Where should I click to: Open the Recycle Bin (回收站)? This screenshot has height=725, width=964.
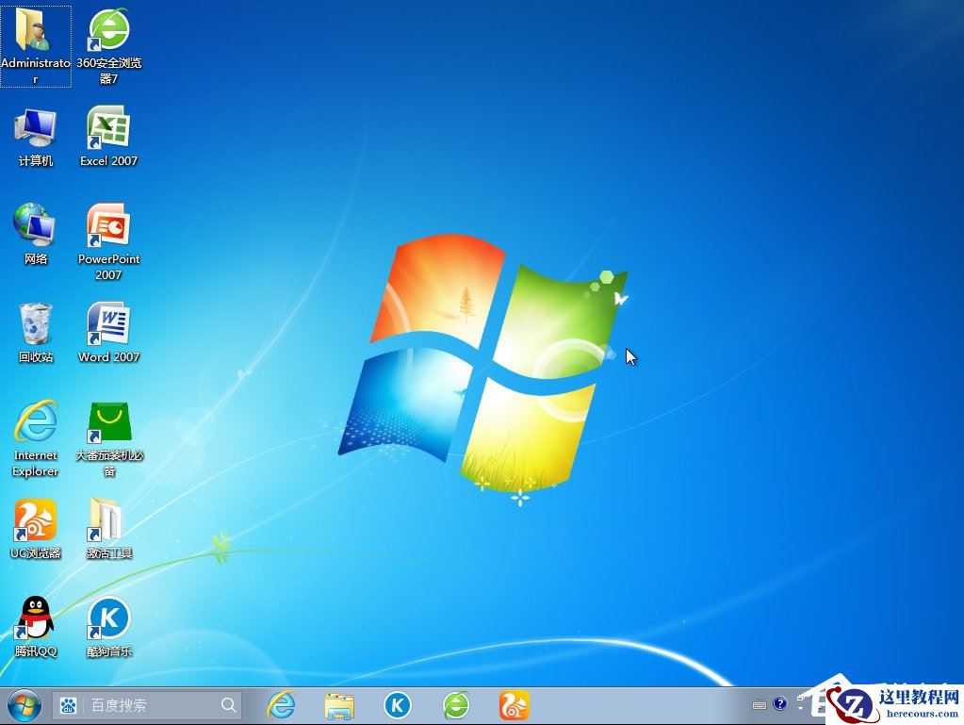[x=36, y=321]
